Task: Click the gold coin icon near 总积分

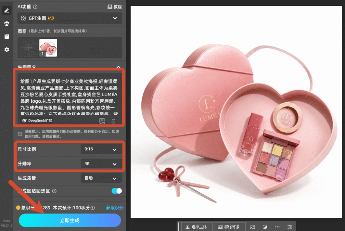Action: [x=18, y=208]
